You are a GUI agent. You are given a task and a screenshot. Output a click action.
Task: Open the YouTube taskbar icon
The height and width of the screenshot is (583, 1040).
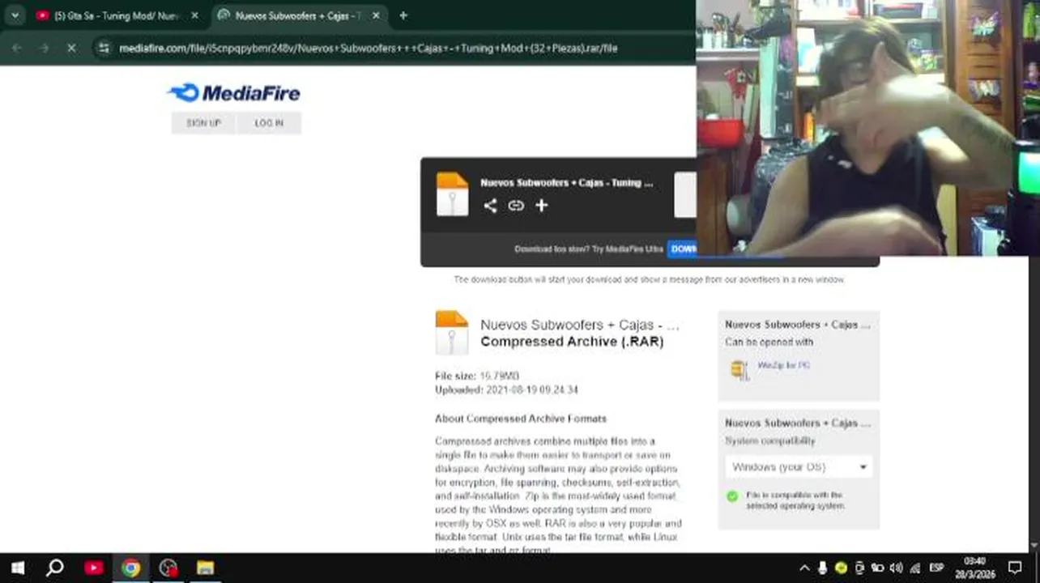93,568
